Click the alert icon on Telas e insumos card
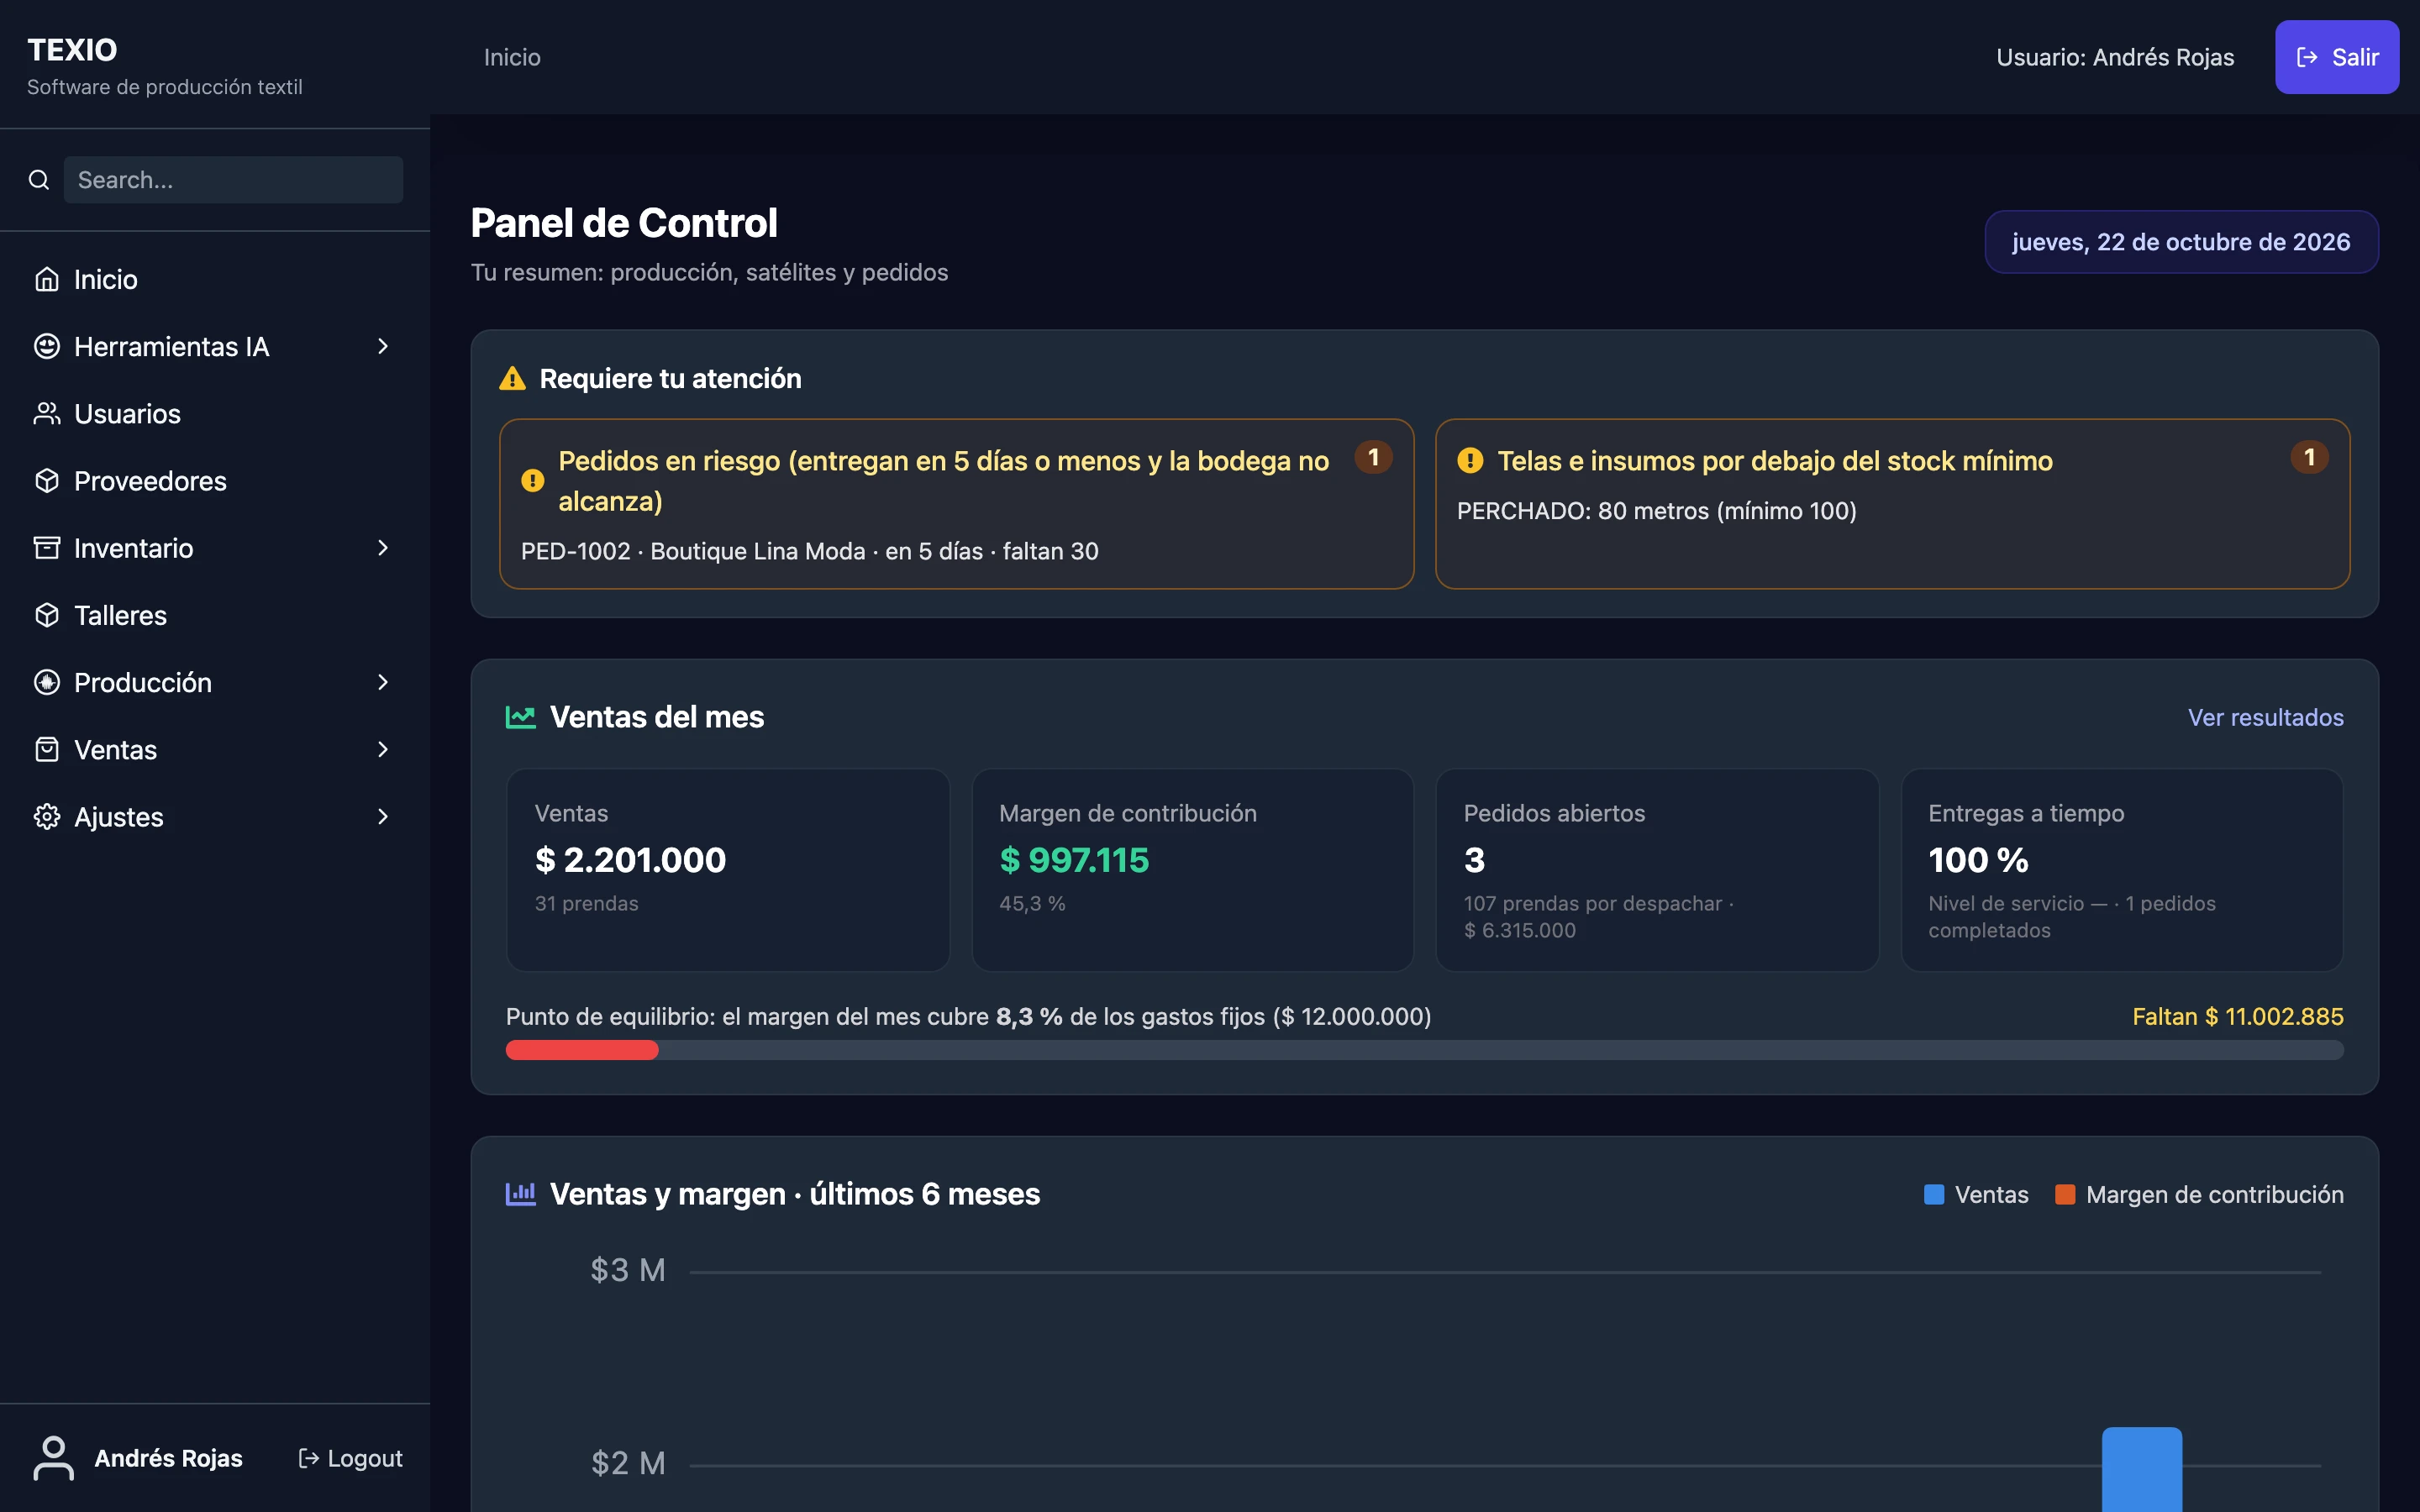Image resolution: width=2420 pixels, height=1512 pixels. pyautogui.click(x=1470, y=460)
